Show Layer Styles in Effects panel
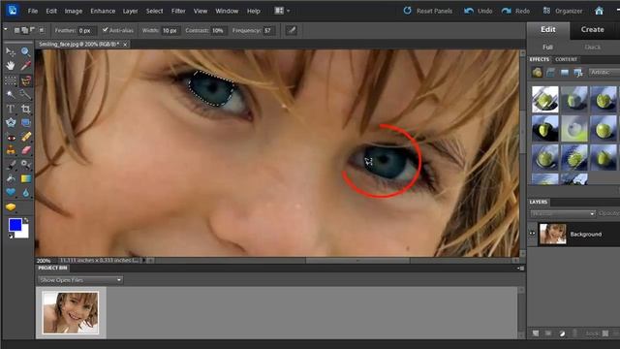The width and height of the screenshot is (620, 349). (x=550, y=73)
